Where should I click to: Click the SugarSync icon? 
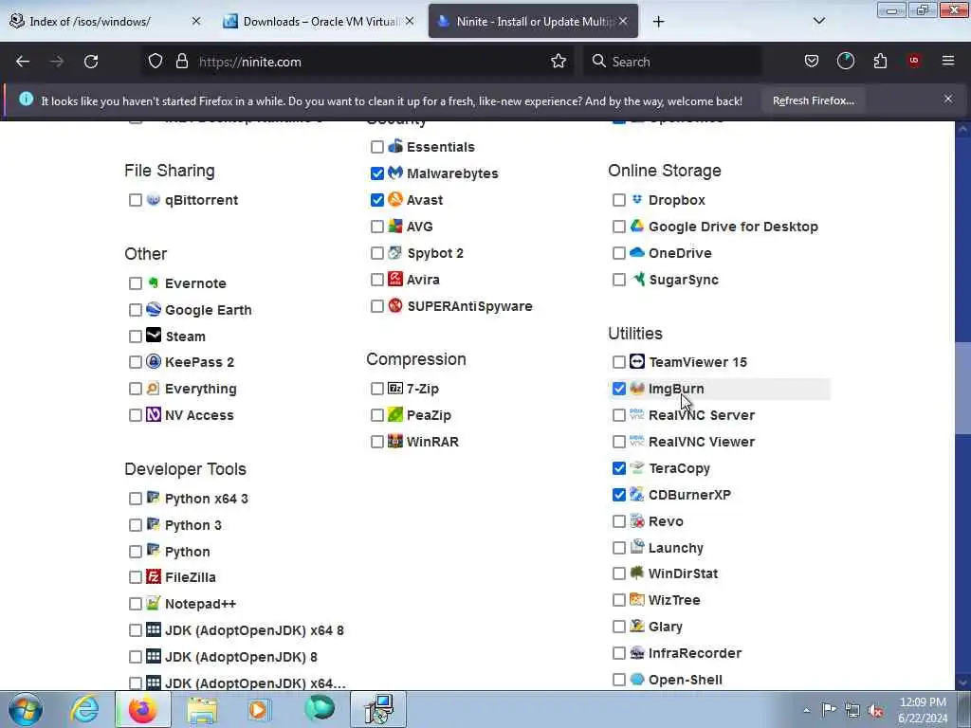point(638,280)
